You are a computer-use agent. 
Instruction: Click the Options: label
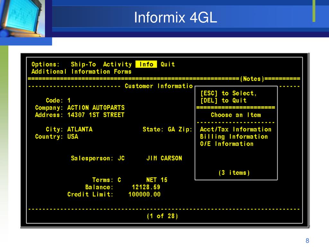pos(46,64)
